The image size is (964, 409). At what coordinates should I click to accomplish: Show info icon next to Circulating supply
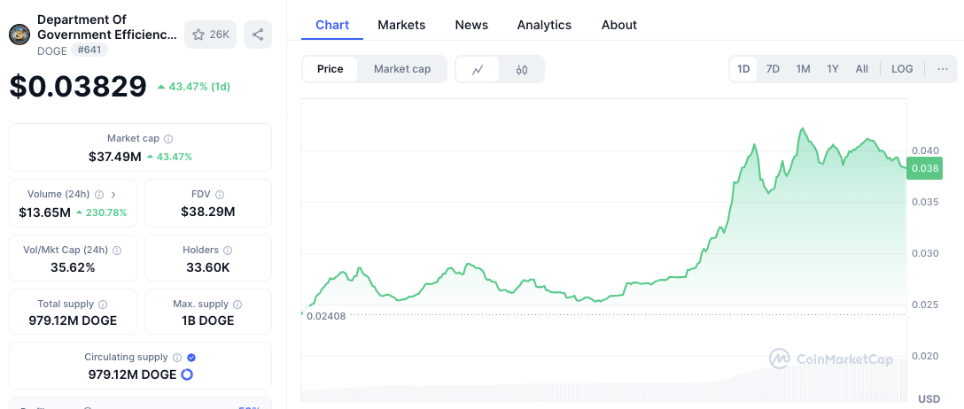[x=177, y=358]
